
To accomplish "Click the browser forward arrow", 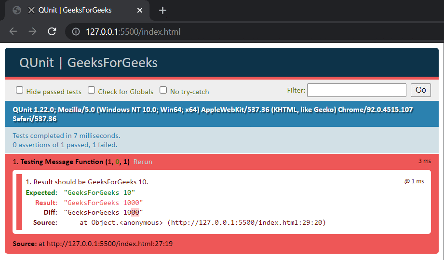I will pyautogui.click(x=32, y=32).
